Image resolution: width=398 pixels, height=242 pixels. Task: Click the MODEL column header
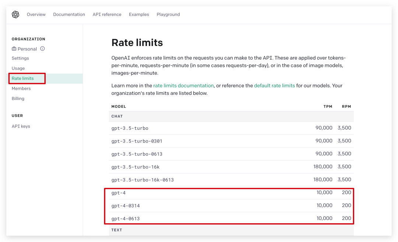click(x=119, y=106)
